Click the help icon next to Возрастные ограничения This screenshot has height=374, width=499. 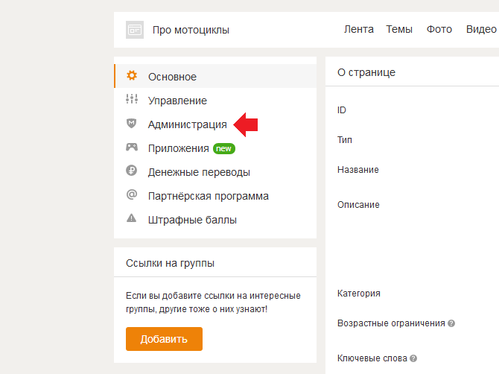click(x=451, y=323)
